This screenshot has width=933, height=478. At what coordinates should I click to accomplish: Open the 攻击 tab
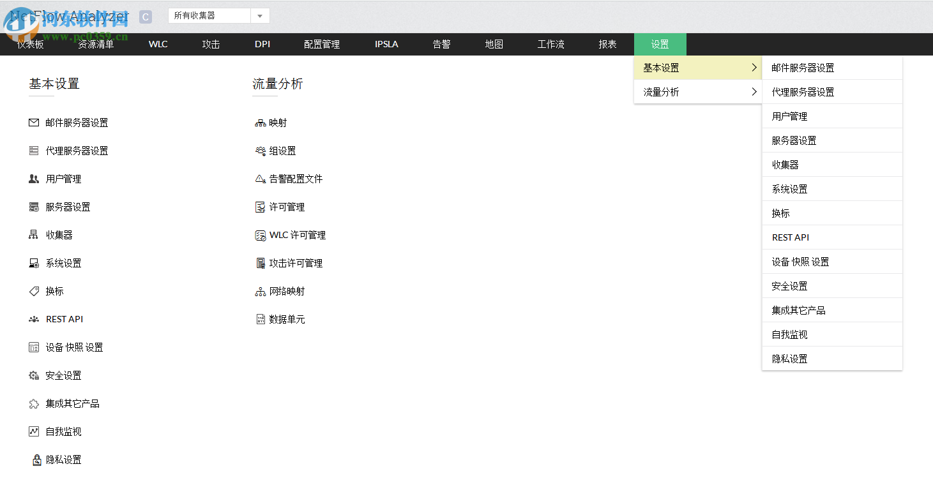coord(211,44)
